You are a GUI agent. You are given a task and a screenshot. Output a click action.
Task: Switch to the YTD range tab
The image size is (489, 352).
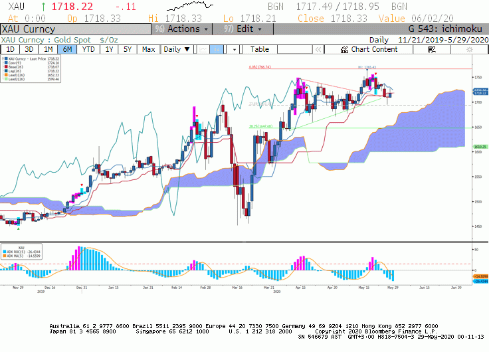point(88,50)
